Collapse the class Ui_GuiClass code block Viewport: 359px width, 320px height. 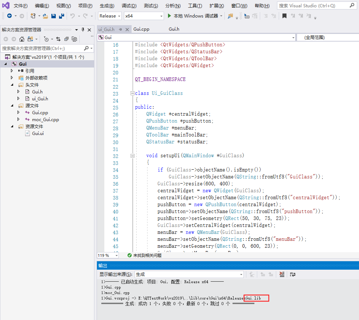pyautogui.click(x=132, y=93)
